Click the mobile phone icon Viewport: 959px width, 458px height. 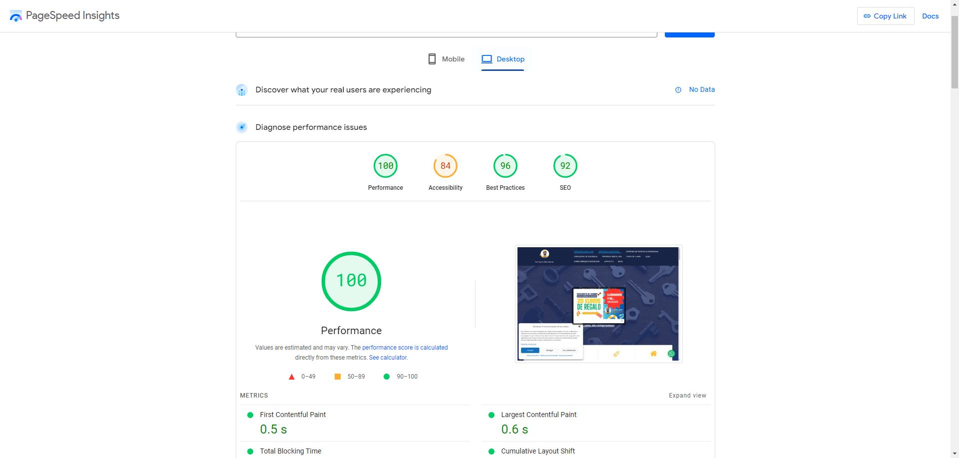tap(432, 59)
